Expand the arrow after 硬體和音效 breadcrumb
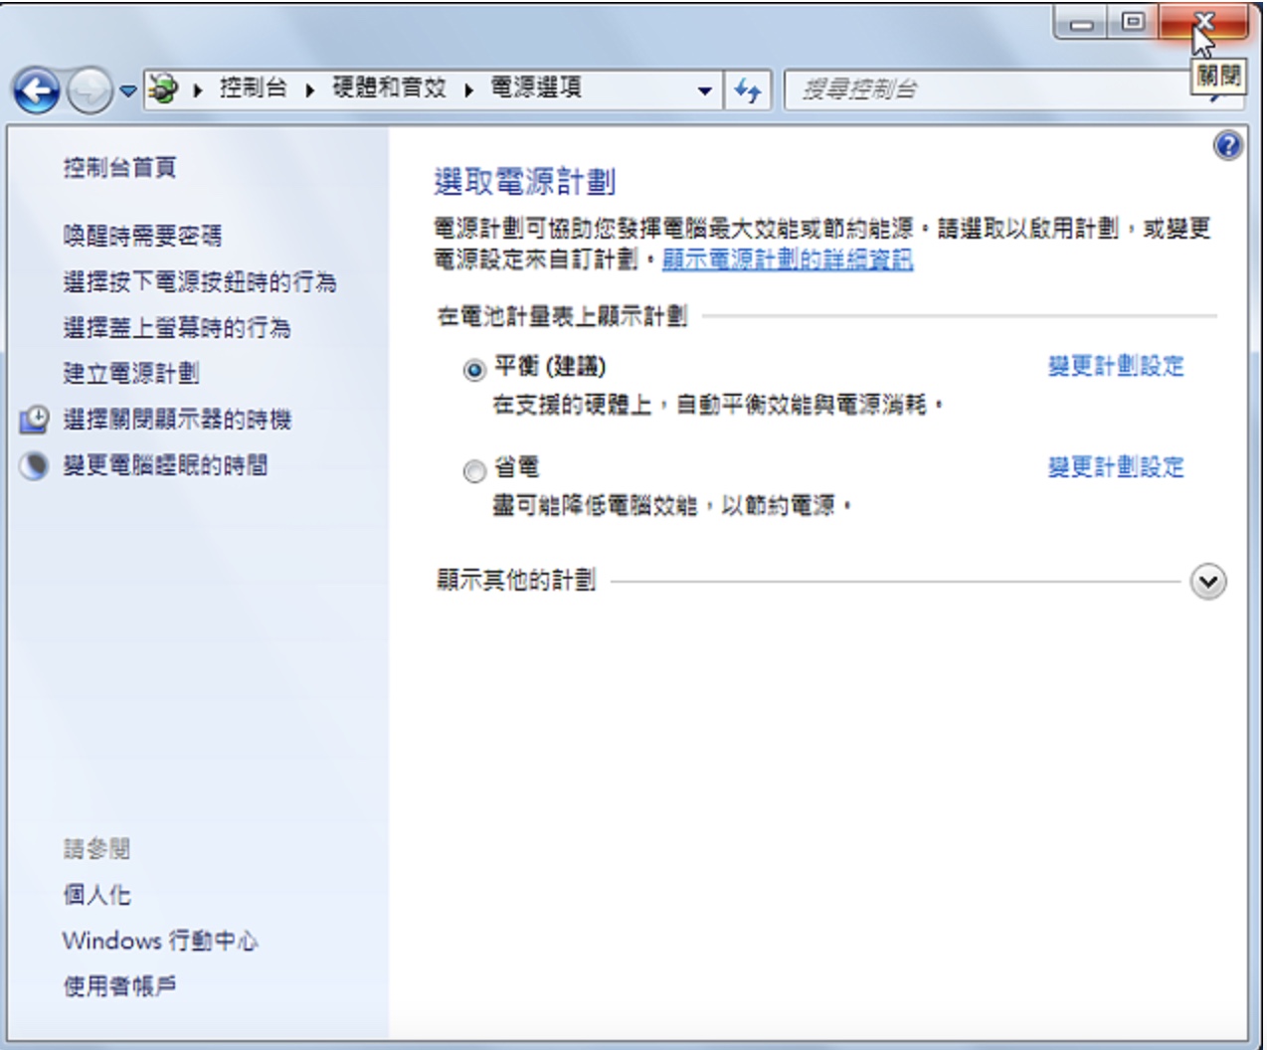Viewport: 1267px width, 1050px height. coord(468,90)
